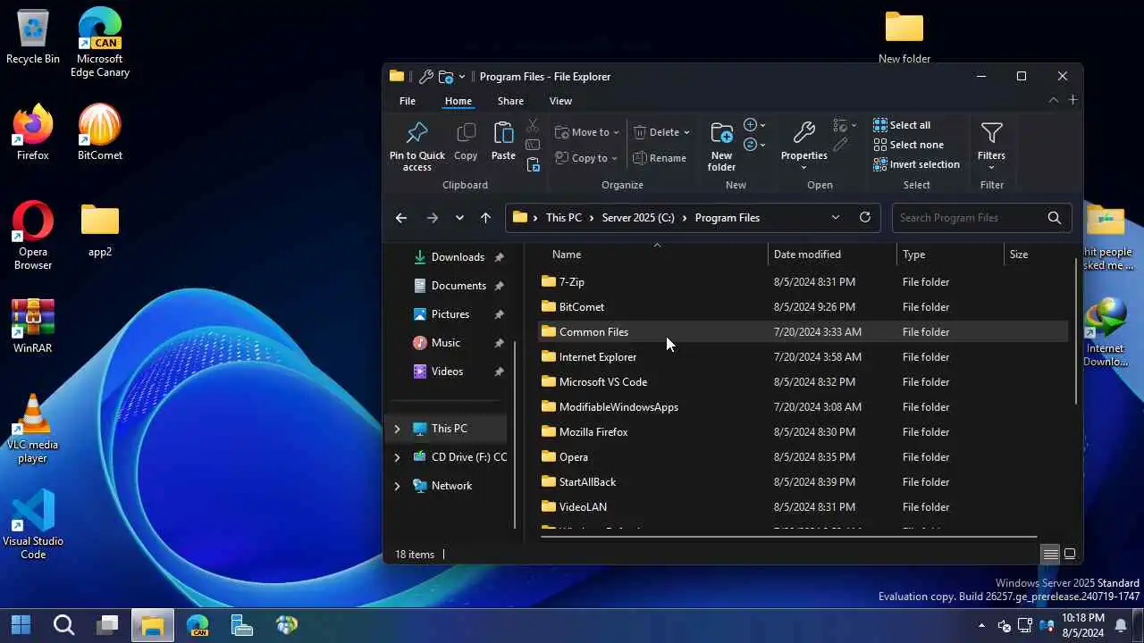
Task: Create a New folder from the ribbon
Action: click(x=721, y=147)
